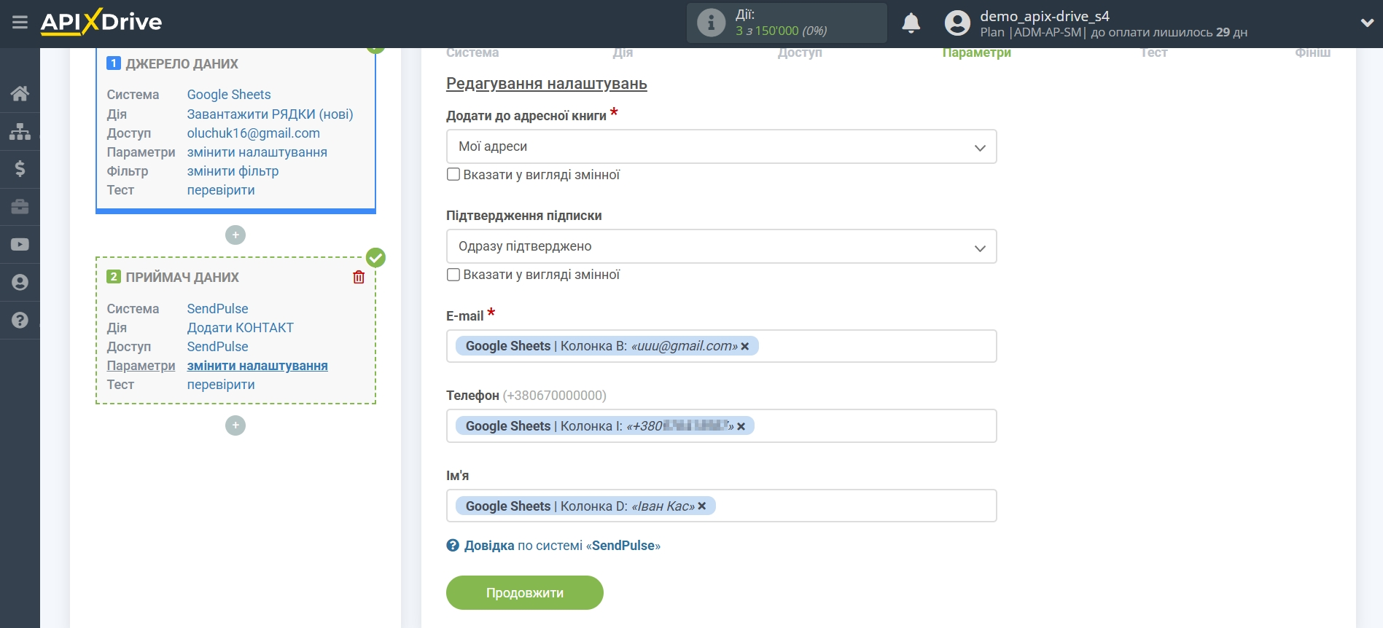This screenshot has height=628, width=1383.
Task: Switch to the Параметри step tab
Action: pyautogui.click(x=976, y=52)
